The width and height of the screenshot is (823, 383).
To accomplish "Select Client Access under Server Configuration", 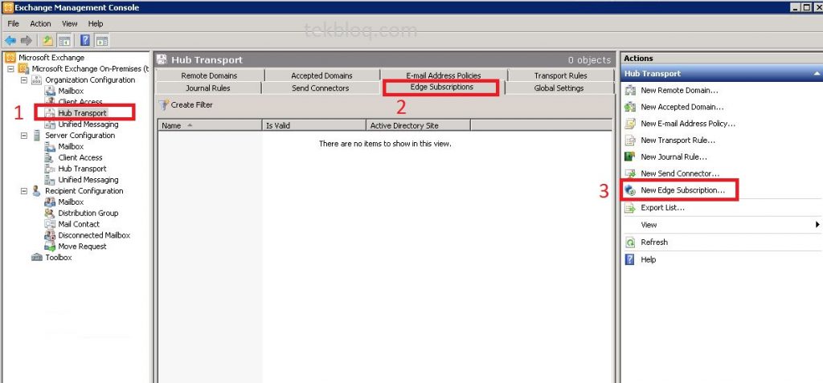I will click(x=80, y=157).
